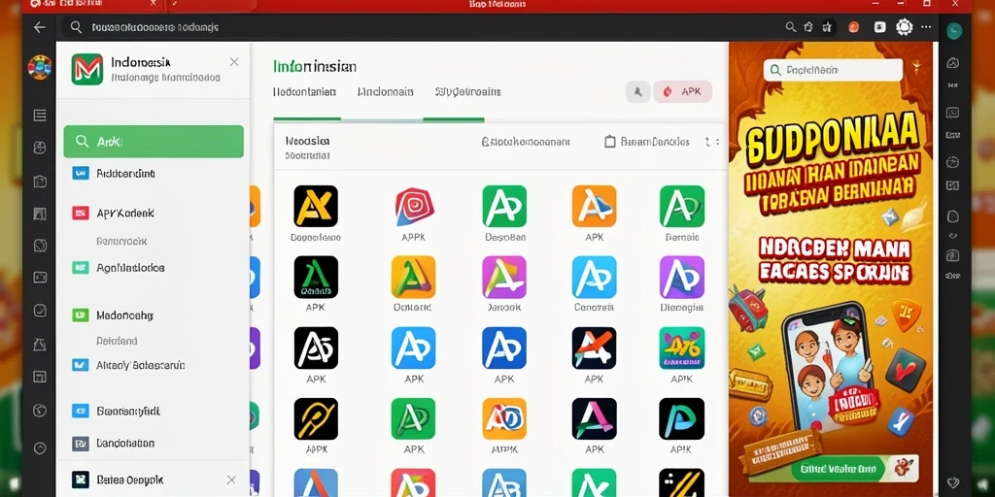Image resolution: width=995 pixels, height=497 pixels.
Task: Open the teal 476 app icon
Action: click(x=682, y=348)
